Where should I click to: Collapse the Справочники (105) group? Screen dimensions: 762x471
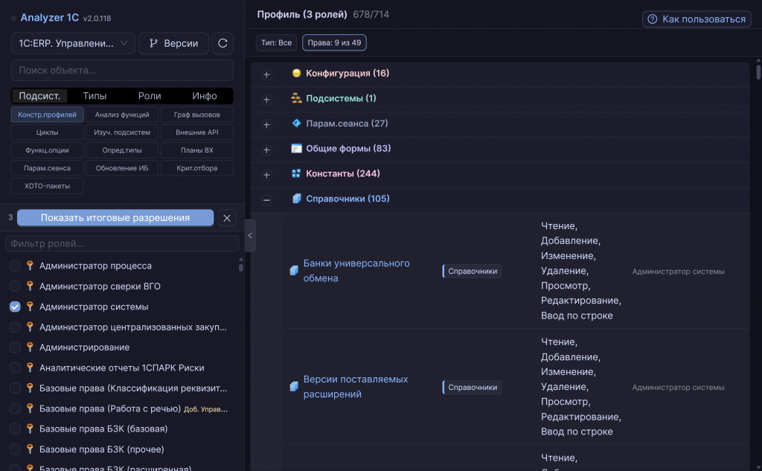pyautogui.click(x=266, y=199)
